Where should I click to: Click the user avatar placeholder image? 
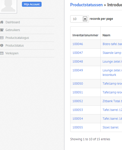[8, 6]
